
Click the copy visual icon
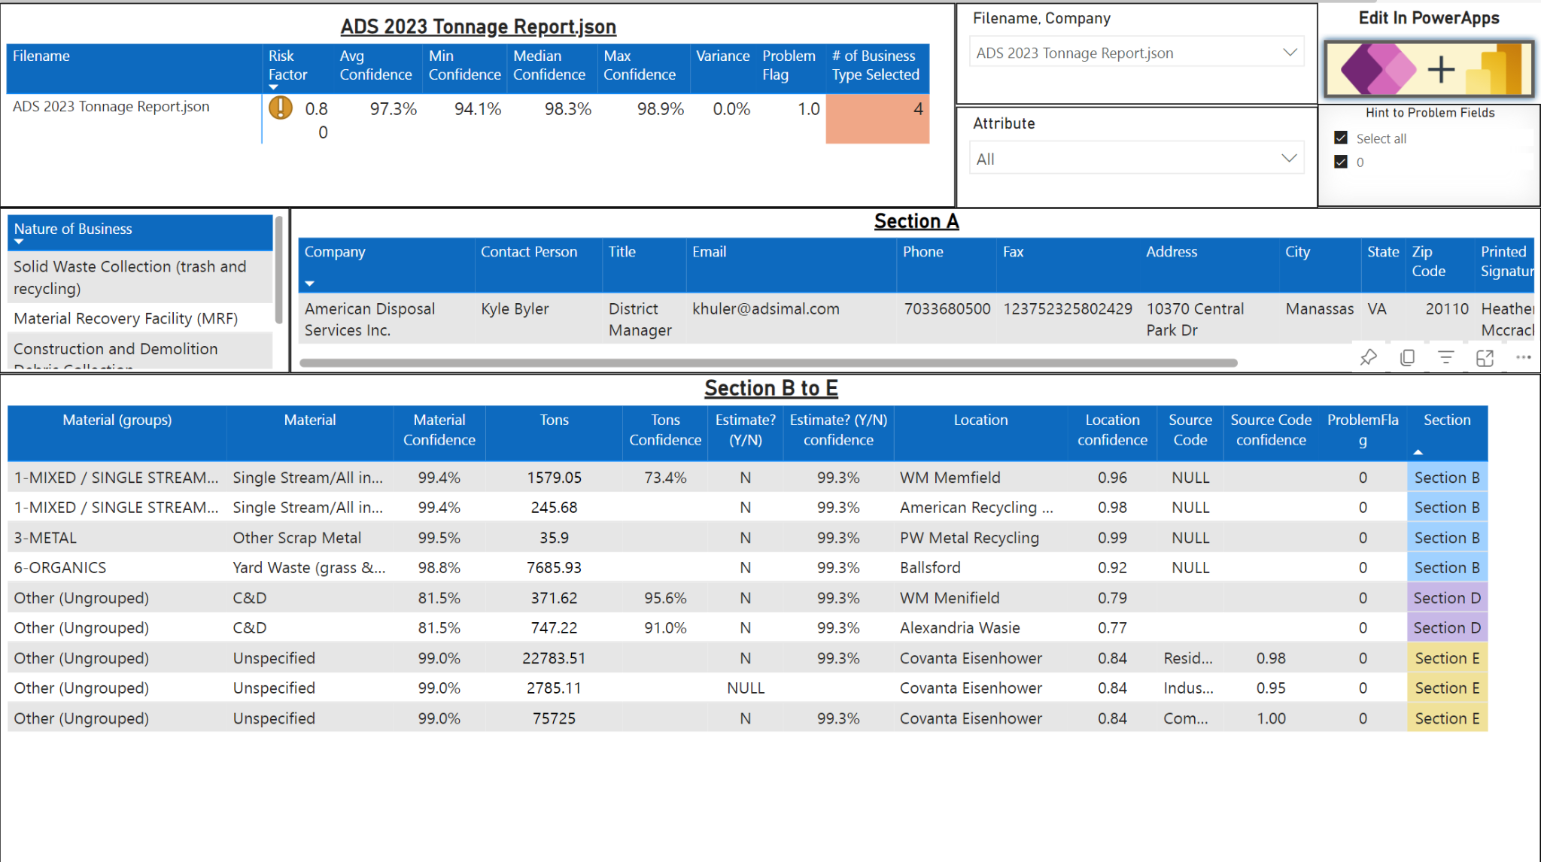tap(1407, 358)
